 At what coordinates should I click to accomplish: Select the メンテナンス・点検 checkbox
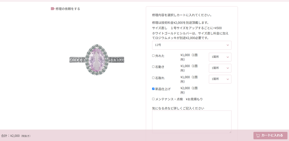(153, 99)
